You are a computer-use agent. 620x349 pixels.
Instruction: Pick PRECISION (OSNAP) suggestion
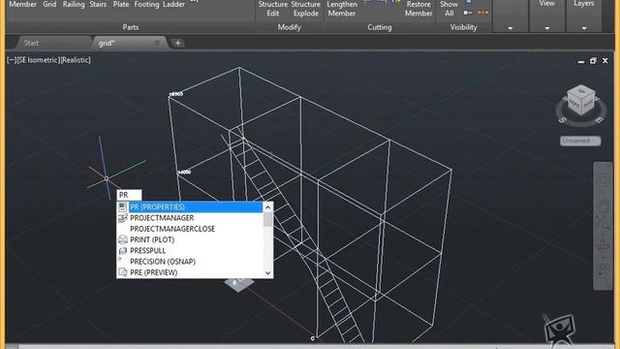pos(190,262)
